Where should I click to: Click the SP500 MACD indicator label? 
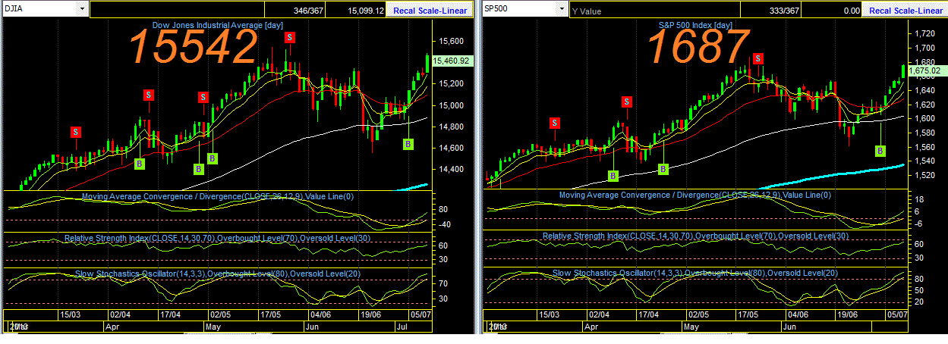695,195
